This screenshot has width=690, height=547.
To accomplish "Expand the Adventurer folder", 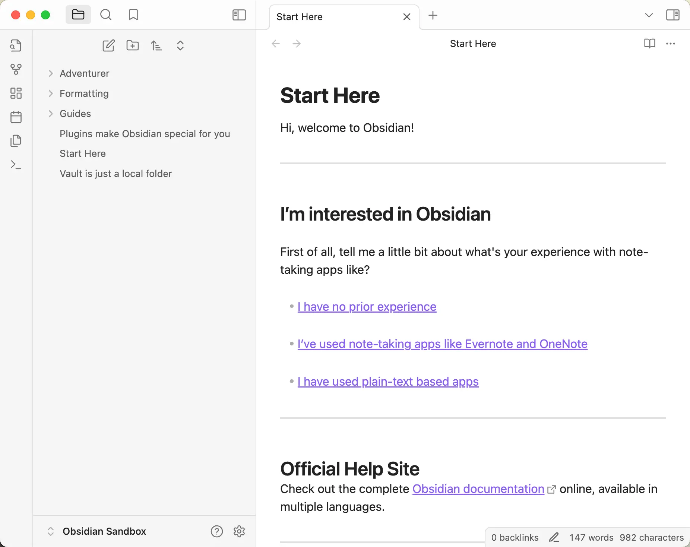I will (84, 73).
